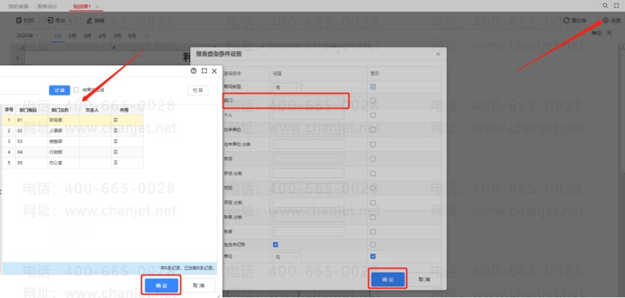Viewport: 625px width, 298px height.
Task: Select the 6月 month tab
Action: [x=132, y=36]
